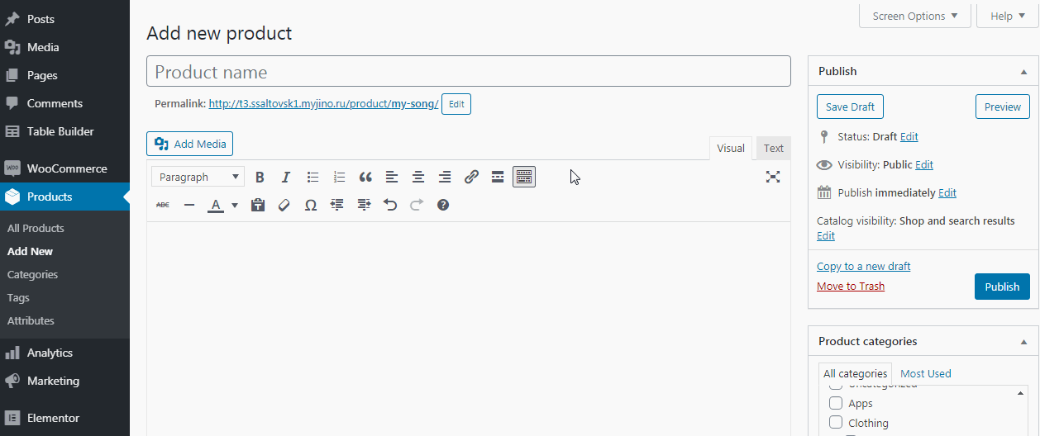1040x436 pixels.
Task: Apply blockquote formatting
Action: click(365, 177)
